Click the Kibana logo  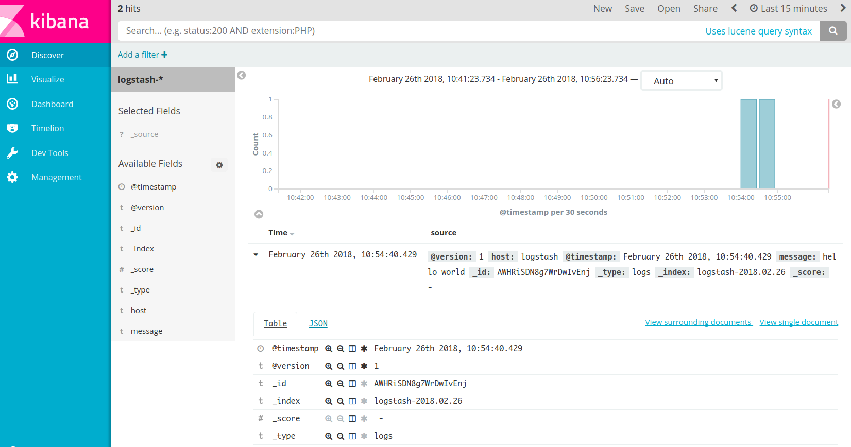pyautogui.click(x=56, y=21)
